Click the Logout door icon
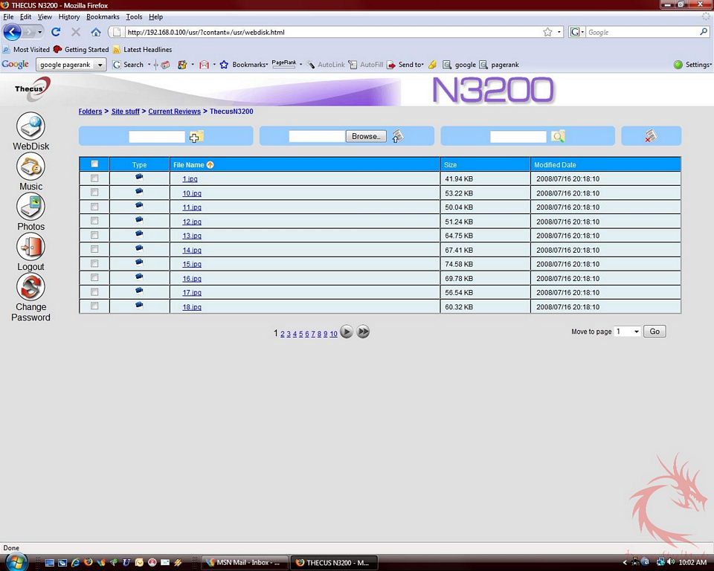 [30, 246]
